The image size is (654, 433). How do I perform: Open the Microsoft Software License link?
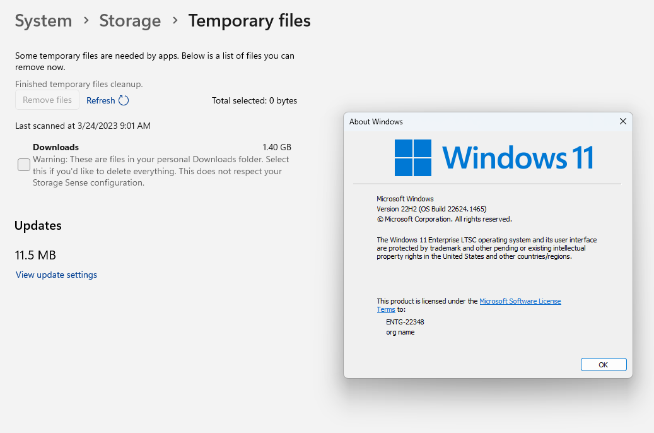tap(520, 301)
